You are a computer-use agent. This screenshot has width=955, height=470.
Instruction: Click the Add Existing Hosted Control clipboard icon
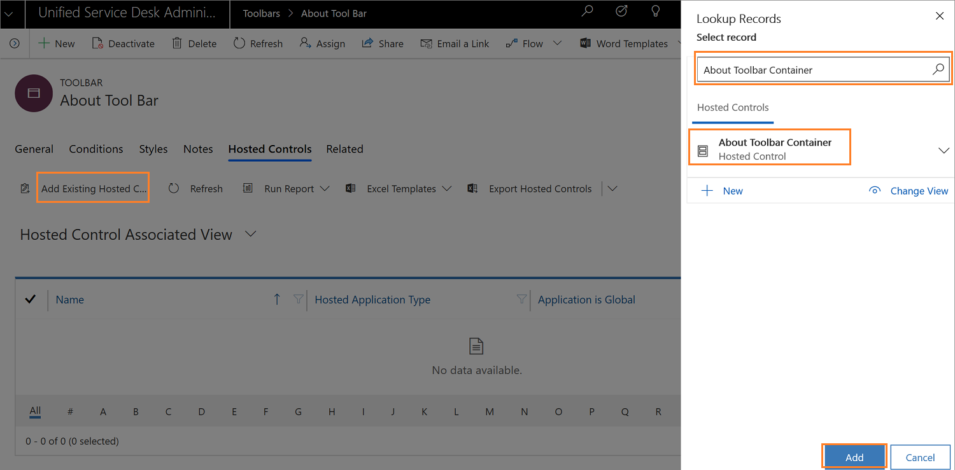point(25,188)
